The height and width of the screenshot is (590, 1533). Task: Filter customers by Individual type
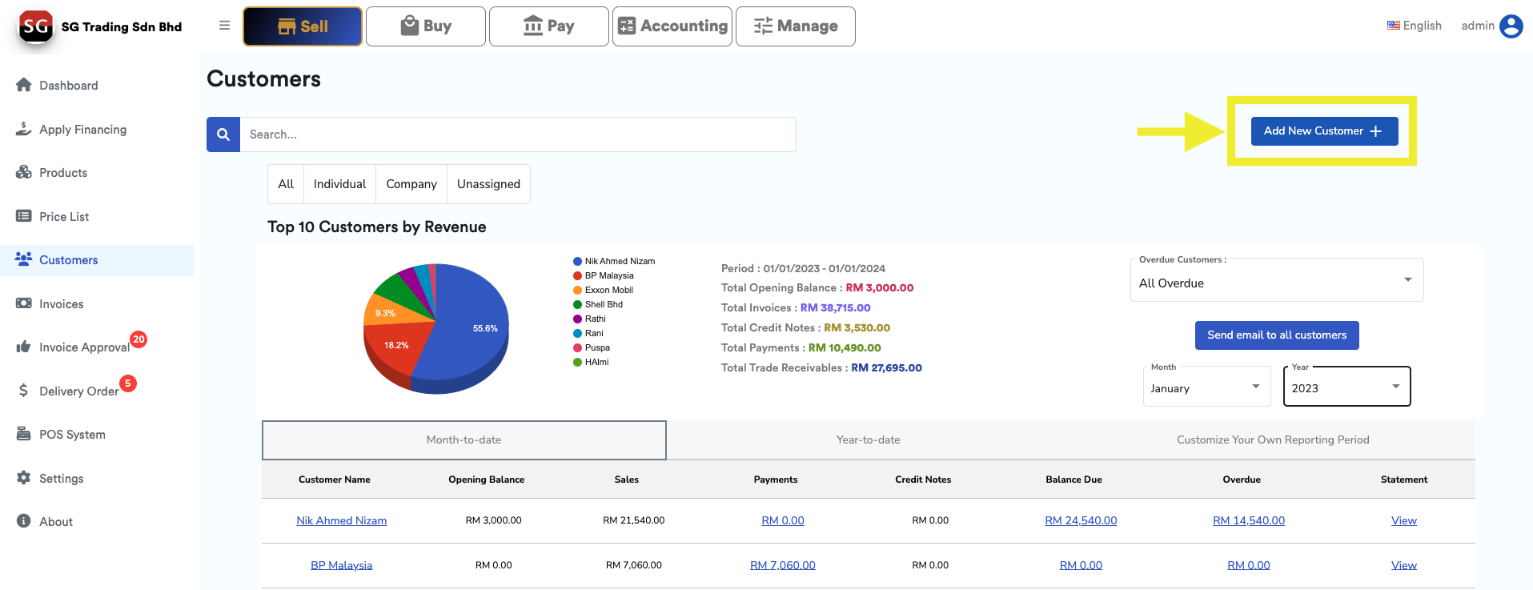point(339,184)
